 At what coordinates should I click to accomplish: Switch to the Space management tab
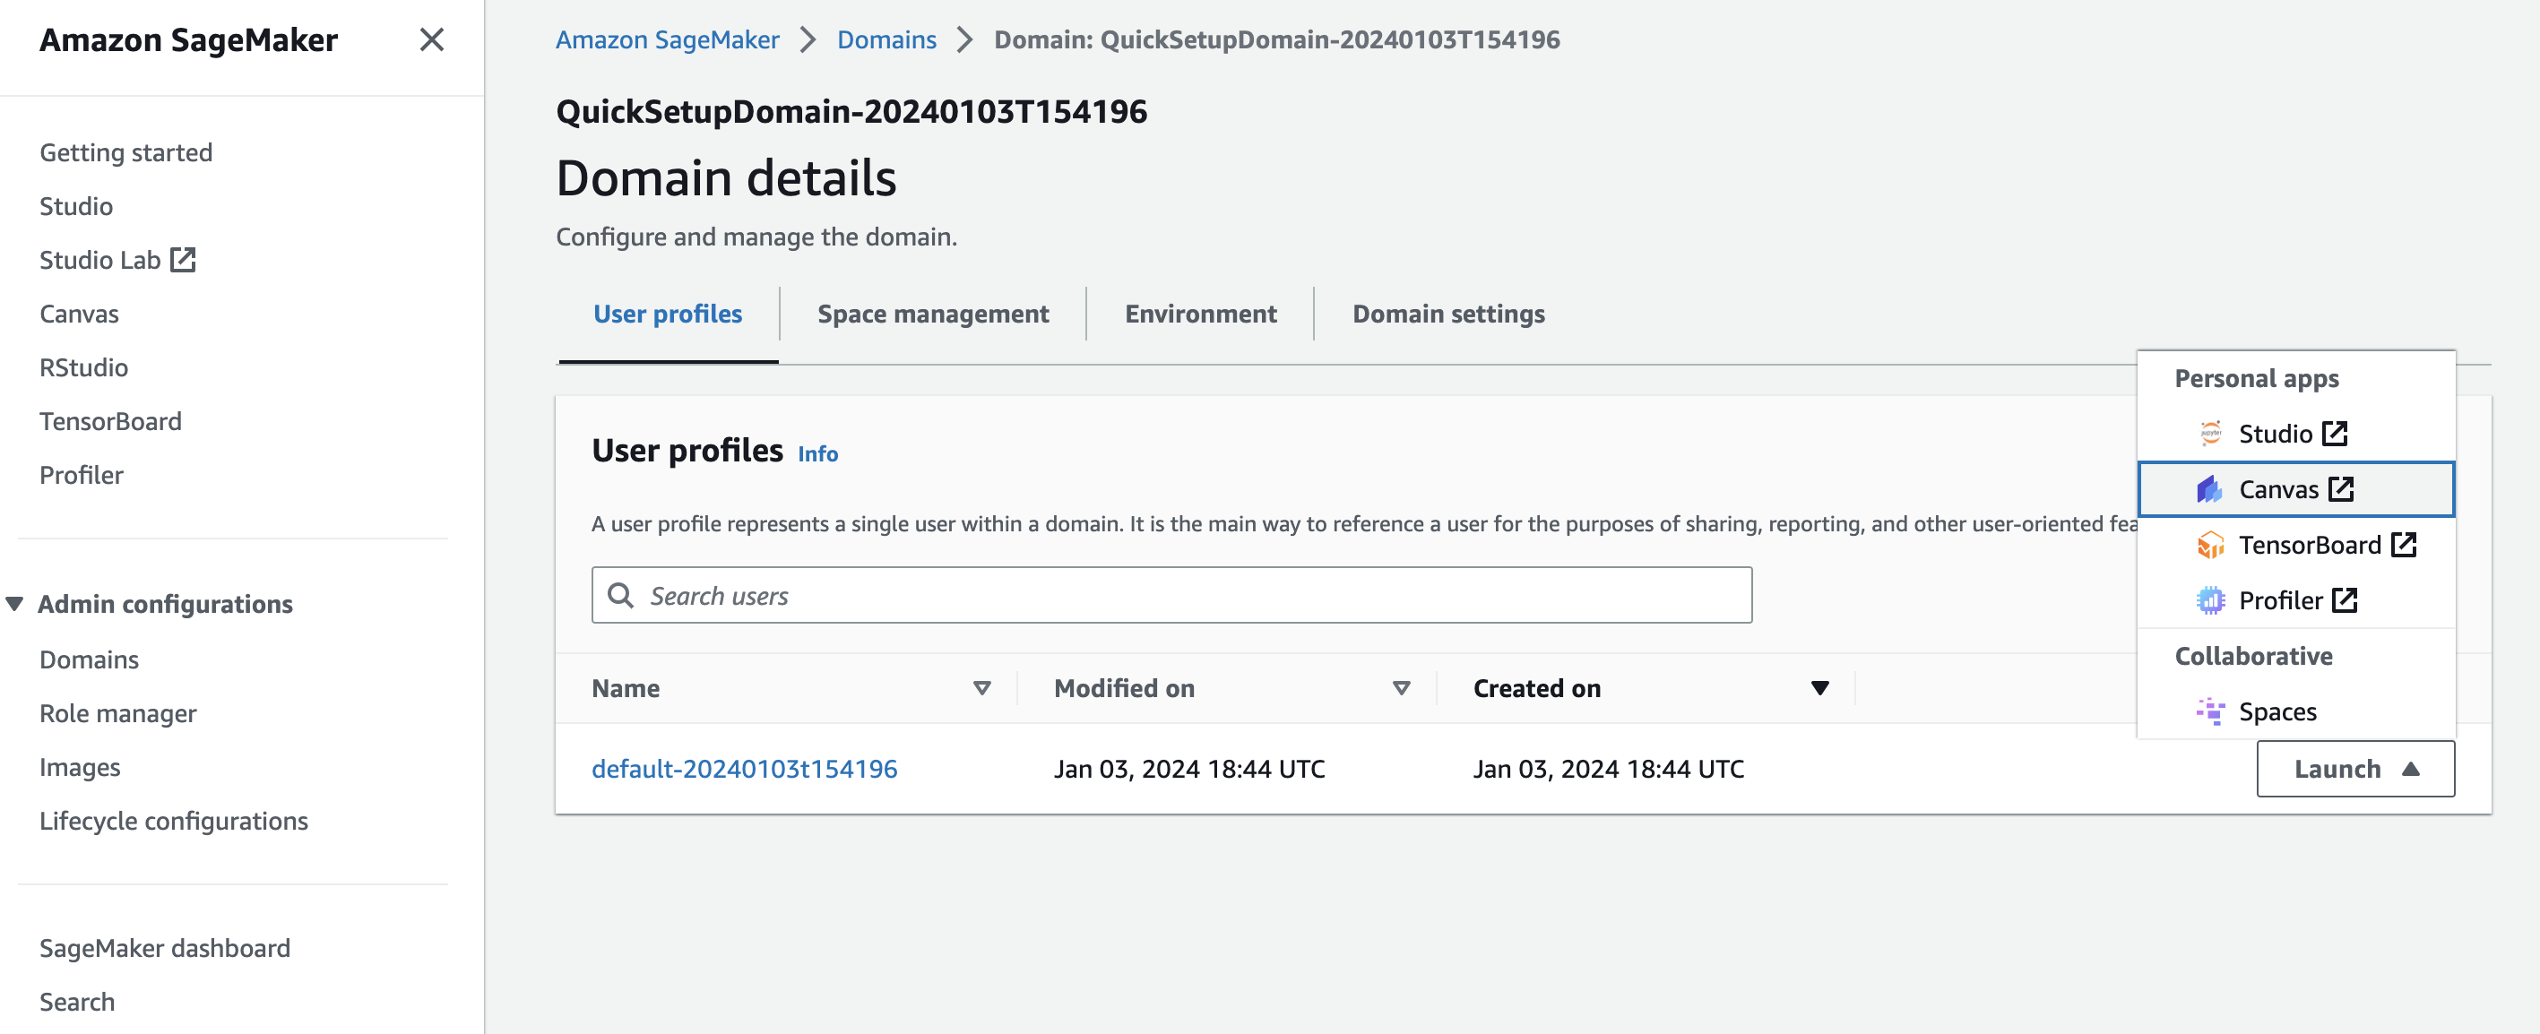coord(932,314)
